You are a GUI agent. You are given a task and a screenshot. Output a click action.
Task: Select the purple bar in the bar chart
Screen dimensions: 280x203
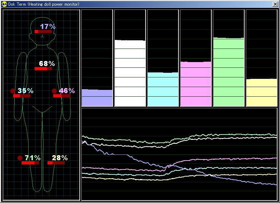pyautogui.click(x=97, y=97)
